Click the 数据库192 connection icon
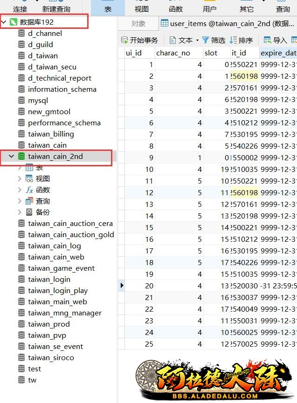 [x=14, y=21]
